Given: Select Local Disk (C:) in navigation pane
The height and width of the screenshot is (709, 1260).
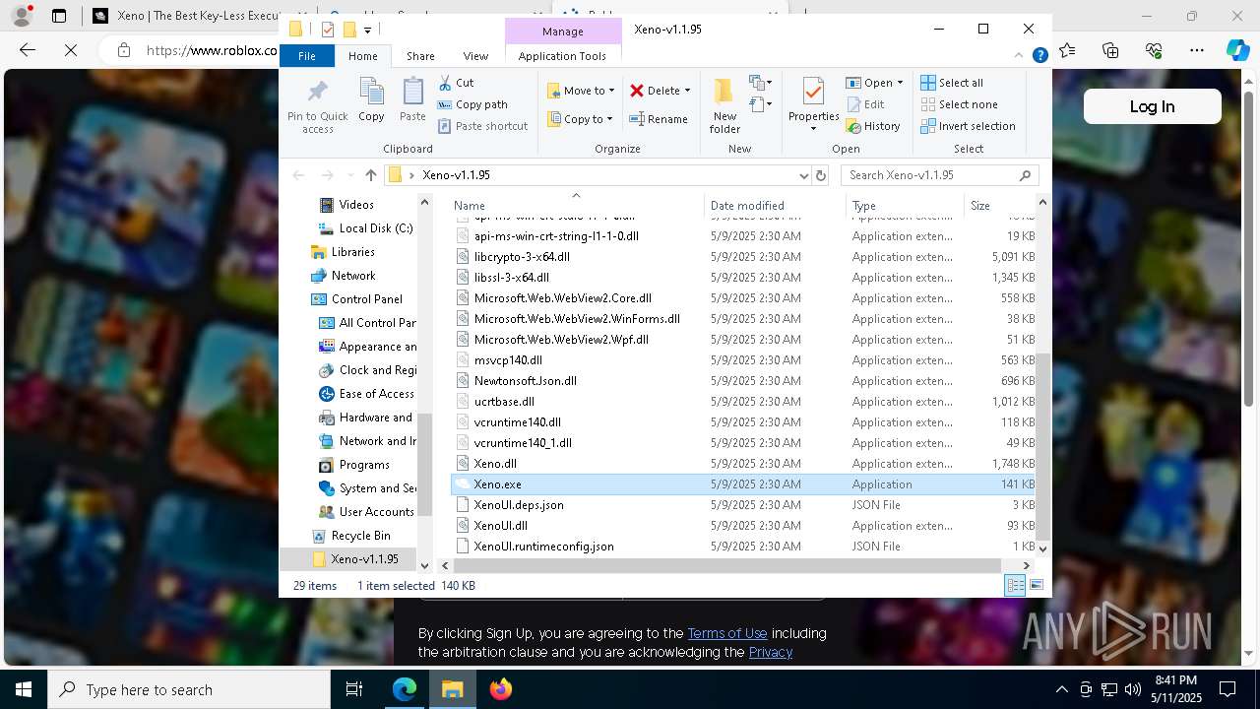Looking at the screenshot, I should [375, 228].
